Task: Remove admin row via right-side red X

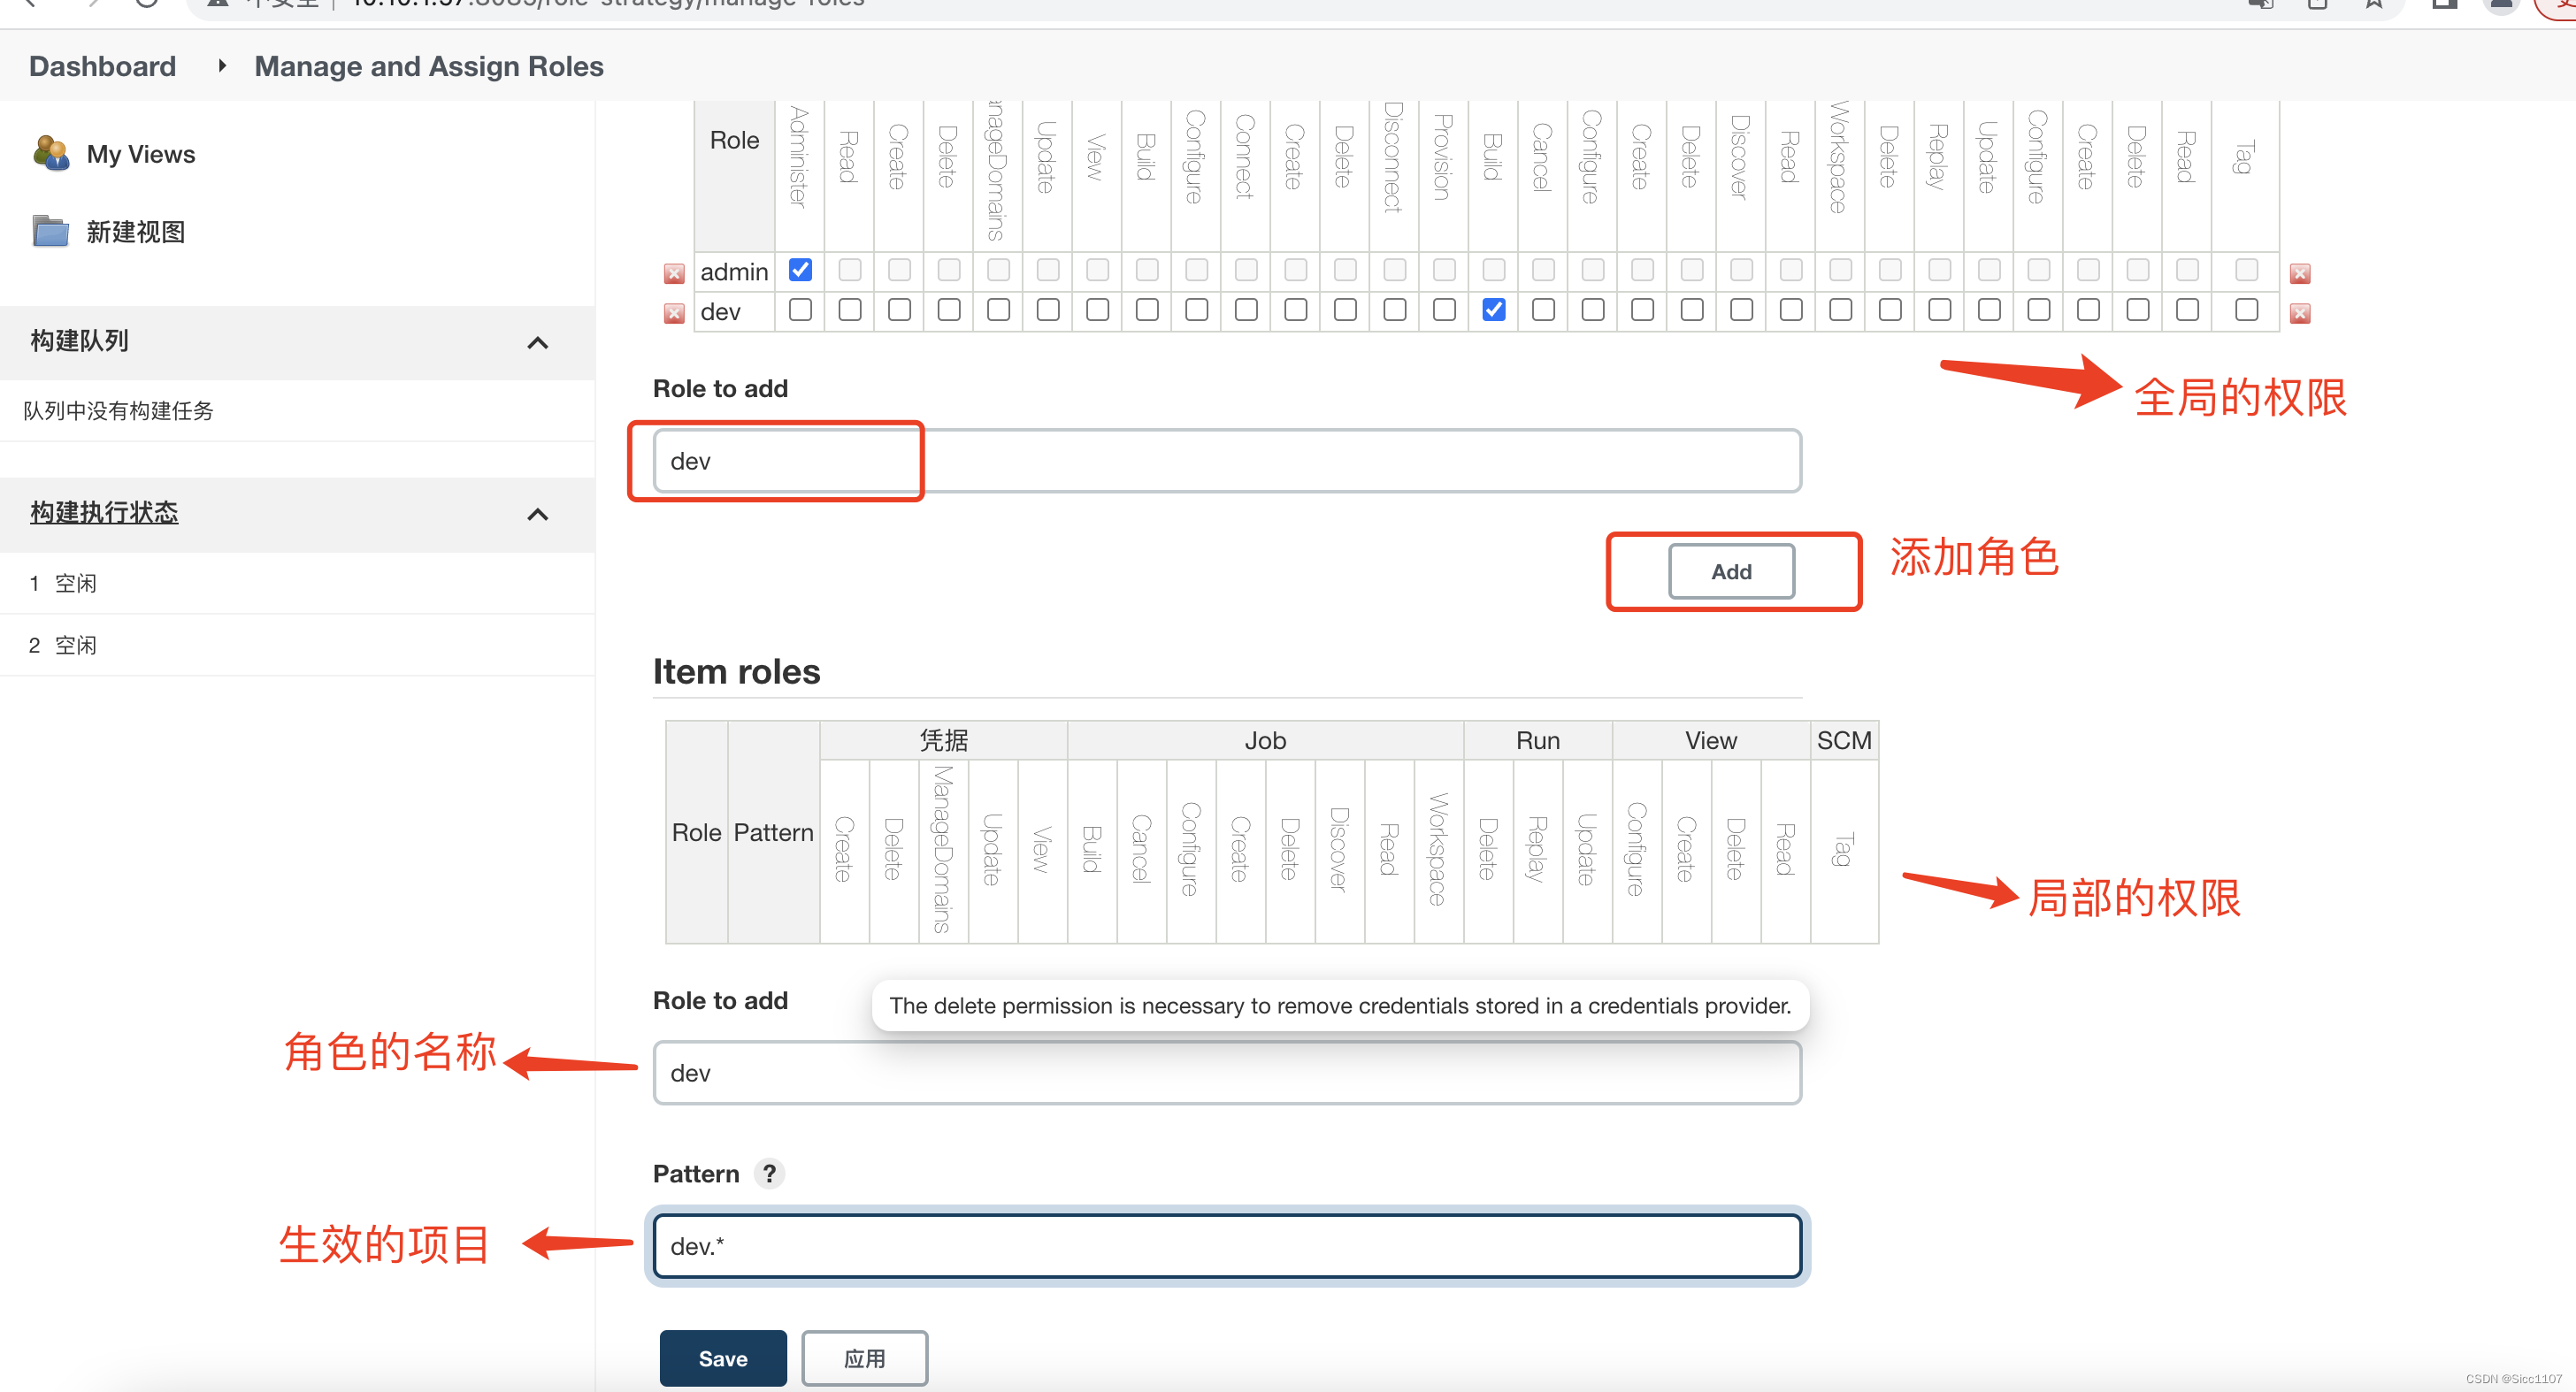Action: 2300,273
